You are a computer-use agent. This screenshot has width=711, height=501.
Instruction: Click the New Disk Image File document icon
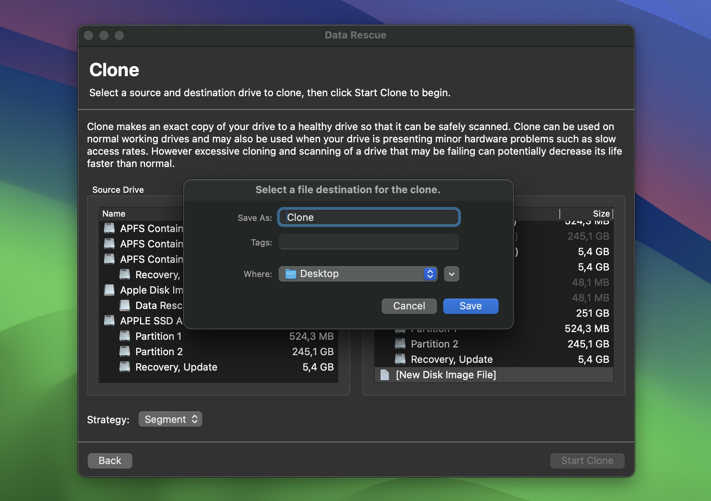(x=385, y=374)
